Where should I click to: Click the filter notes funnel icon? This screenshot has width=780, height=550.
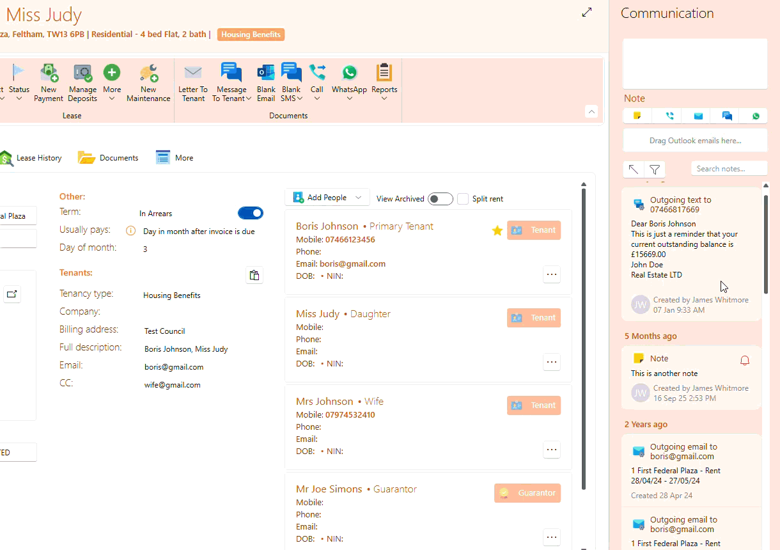(655, 169)
